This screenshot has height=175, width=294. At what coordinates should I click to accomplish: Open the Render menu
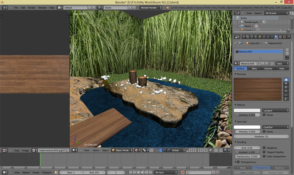coord(32,8)
